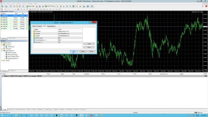Image resolution: width=208 pixels, height=117 pixels.
Task: Switch to M15 timeframe
Action: tap(41, 9)
